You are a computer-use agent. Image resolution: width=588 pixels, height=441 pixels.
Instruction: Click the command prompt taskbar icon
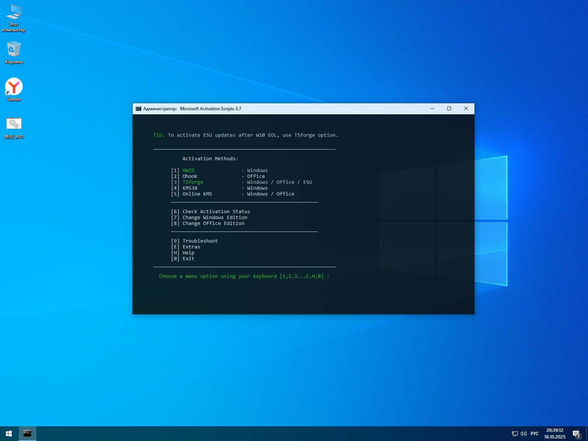click(27, 434)
